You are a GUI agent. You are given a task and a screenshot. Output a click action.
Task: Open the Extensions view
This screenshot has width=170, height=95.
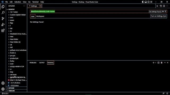[3, 31]
